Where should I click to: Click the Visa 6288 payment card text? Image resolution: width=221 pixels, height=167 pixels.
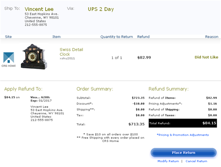click(x=40, y=97)
